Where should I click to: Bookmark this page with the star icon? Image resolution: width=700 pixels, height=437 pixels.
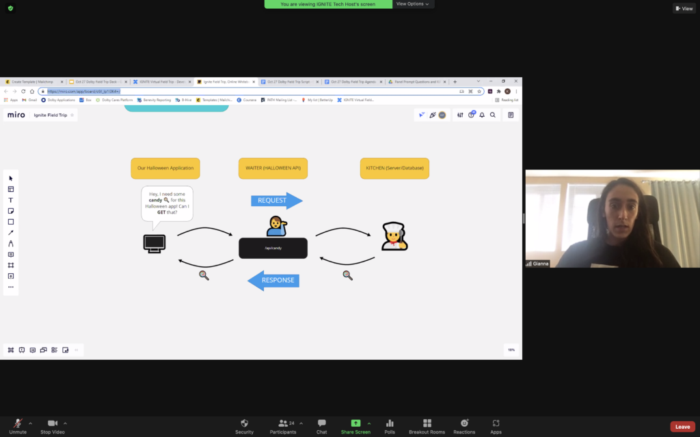479,91
